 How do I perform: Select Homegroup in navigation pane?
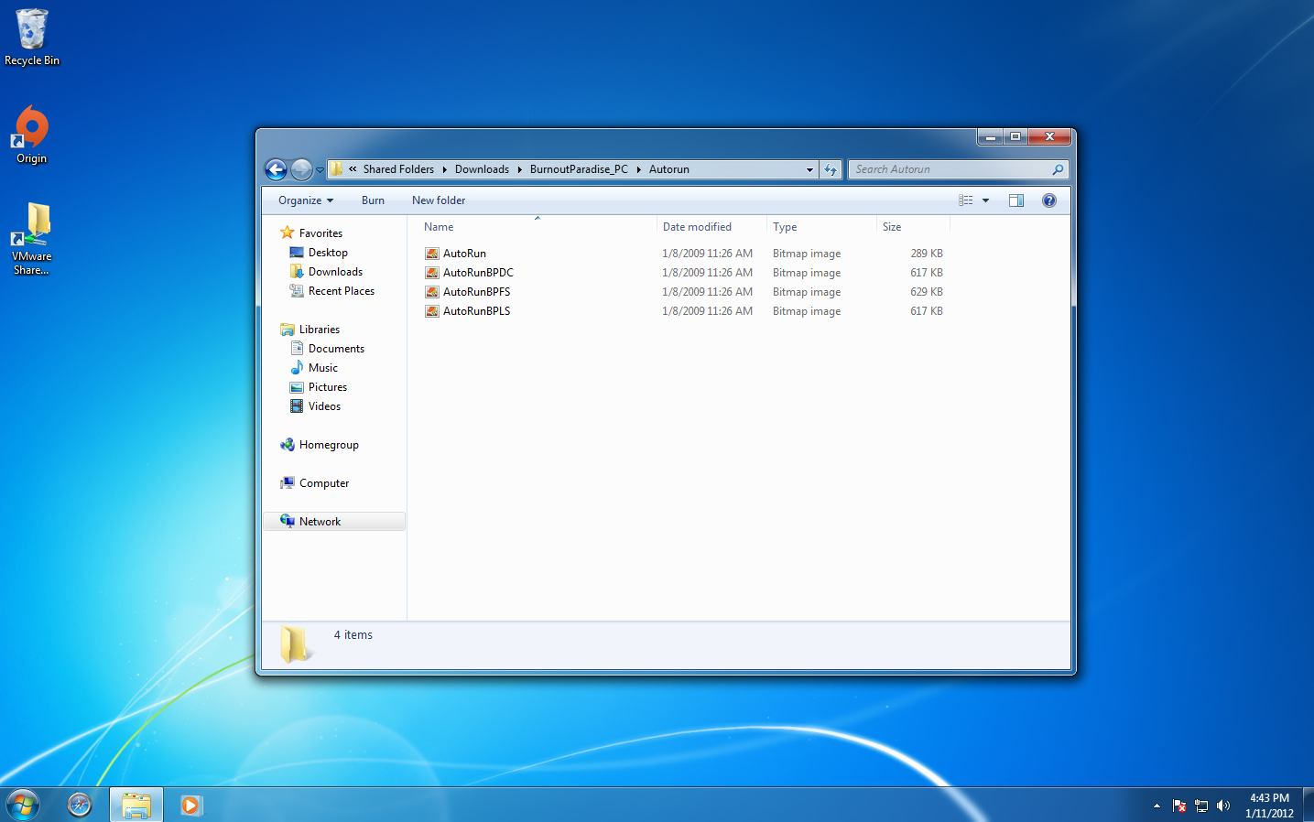[x=329, y=445]
